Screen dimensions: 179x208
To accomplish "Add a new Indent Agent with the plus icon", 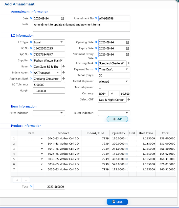I will click(63, 72).
